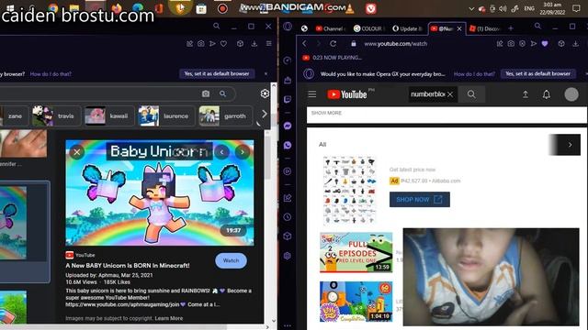Open Settings gear in the sidebar
Screen dimensions: 588x330
point(288,256)
